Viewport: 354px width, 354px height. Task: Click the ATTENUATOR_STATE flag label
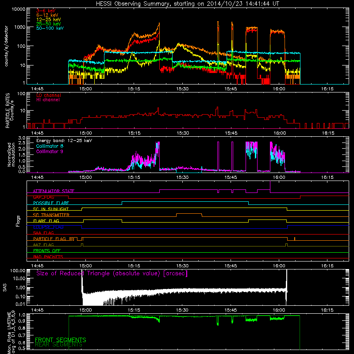(54, 191)
